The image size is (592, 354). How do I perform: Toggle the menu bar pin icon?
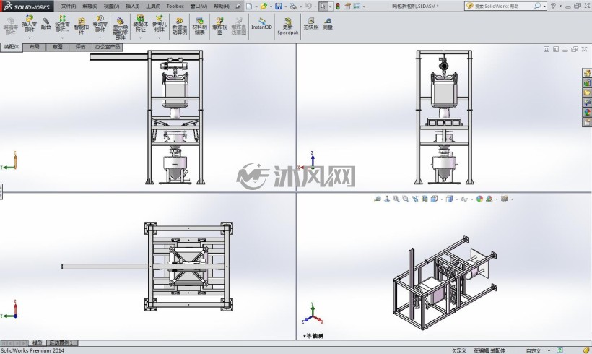pyautogui.click(x=238, y=6)
